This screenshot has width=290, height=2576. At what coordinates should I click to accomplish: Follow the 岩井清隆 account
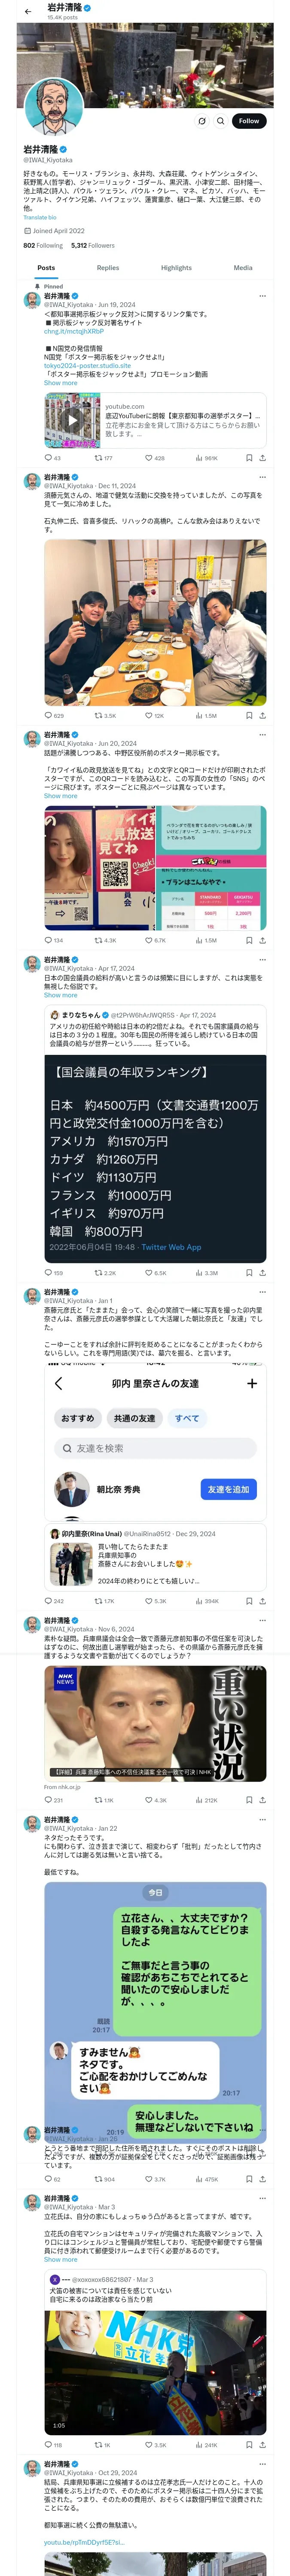coord(248,121)
